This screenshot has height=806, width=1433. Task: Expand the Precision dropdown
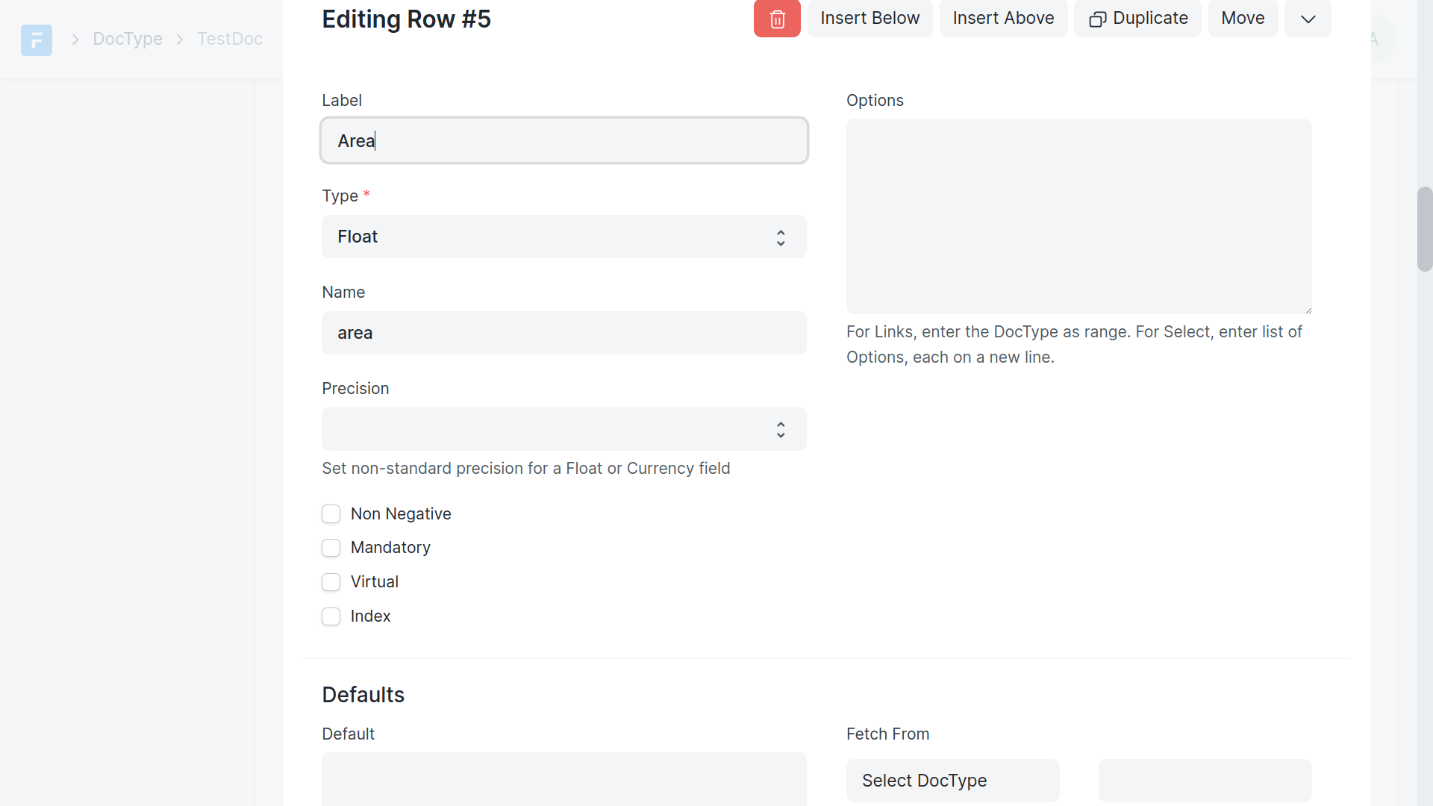[x=563, y=429]
